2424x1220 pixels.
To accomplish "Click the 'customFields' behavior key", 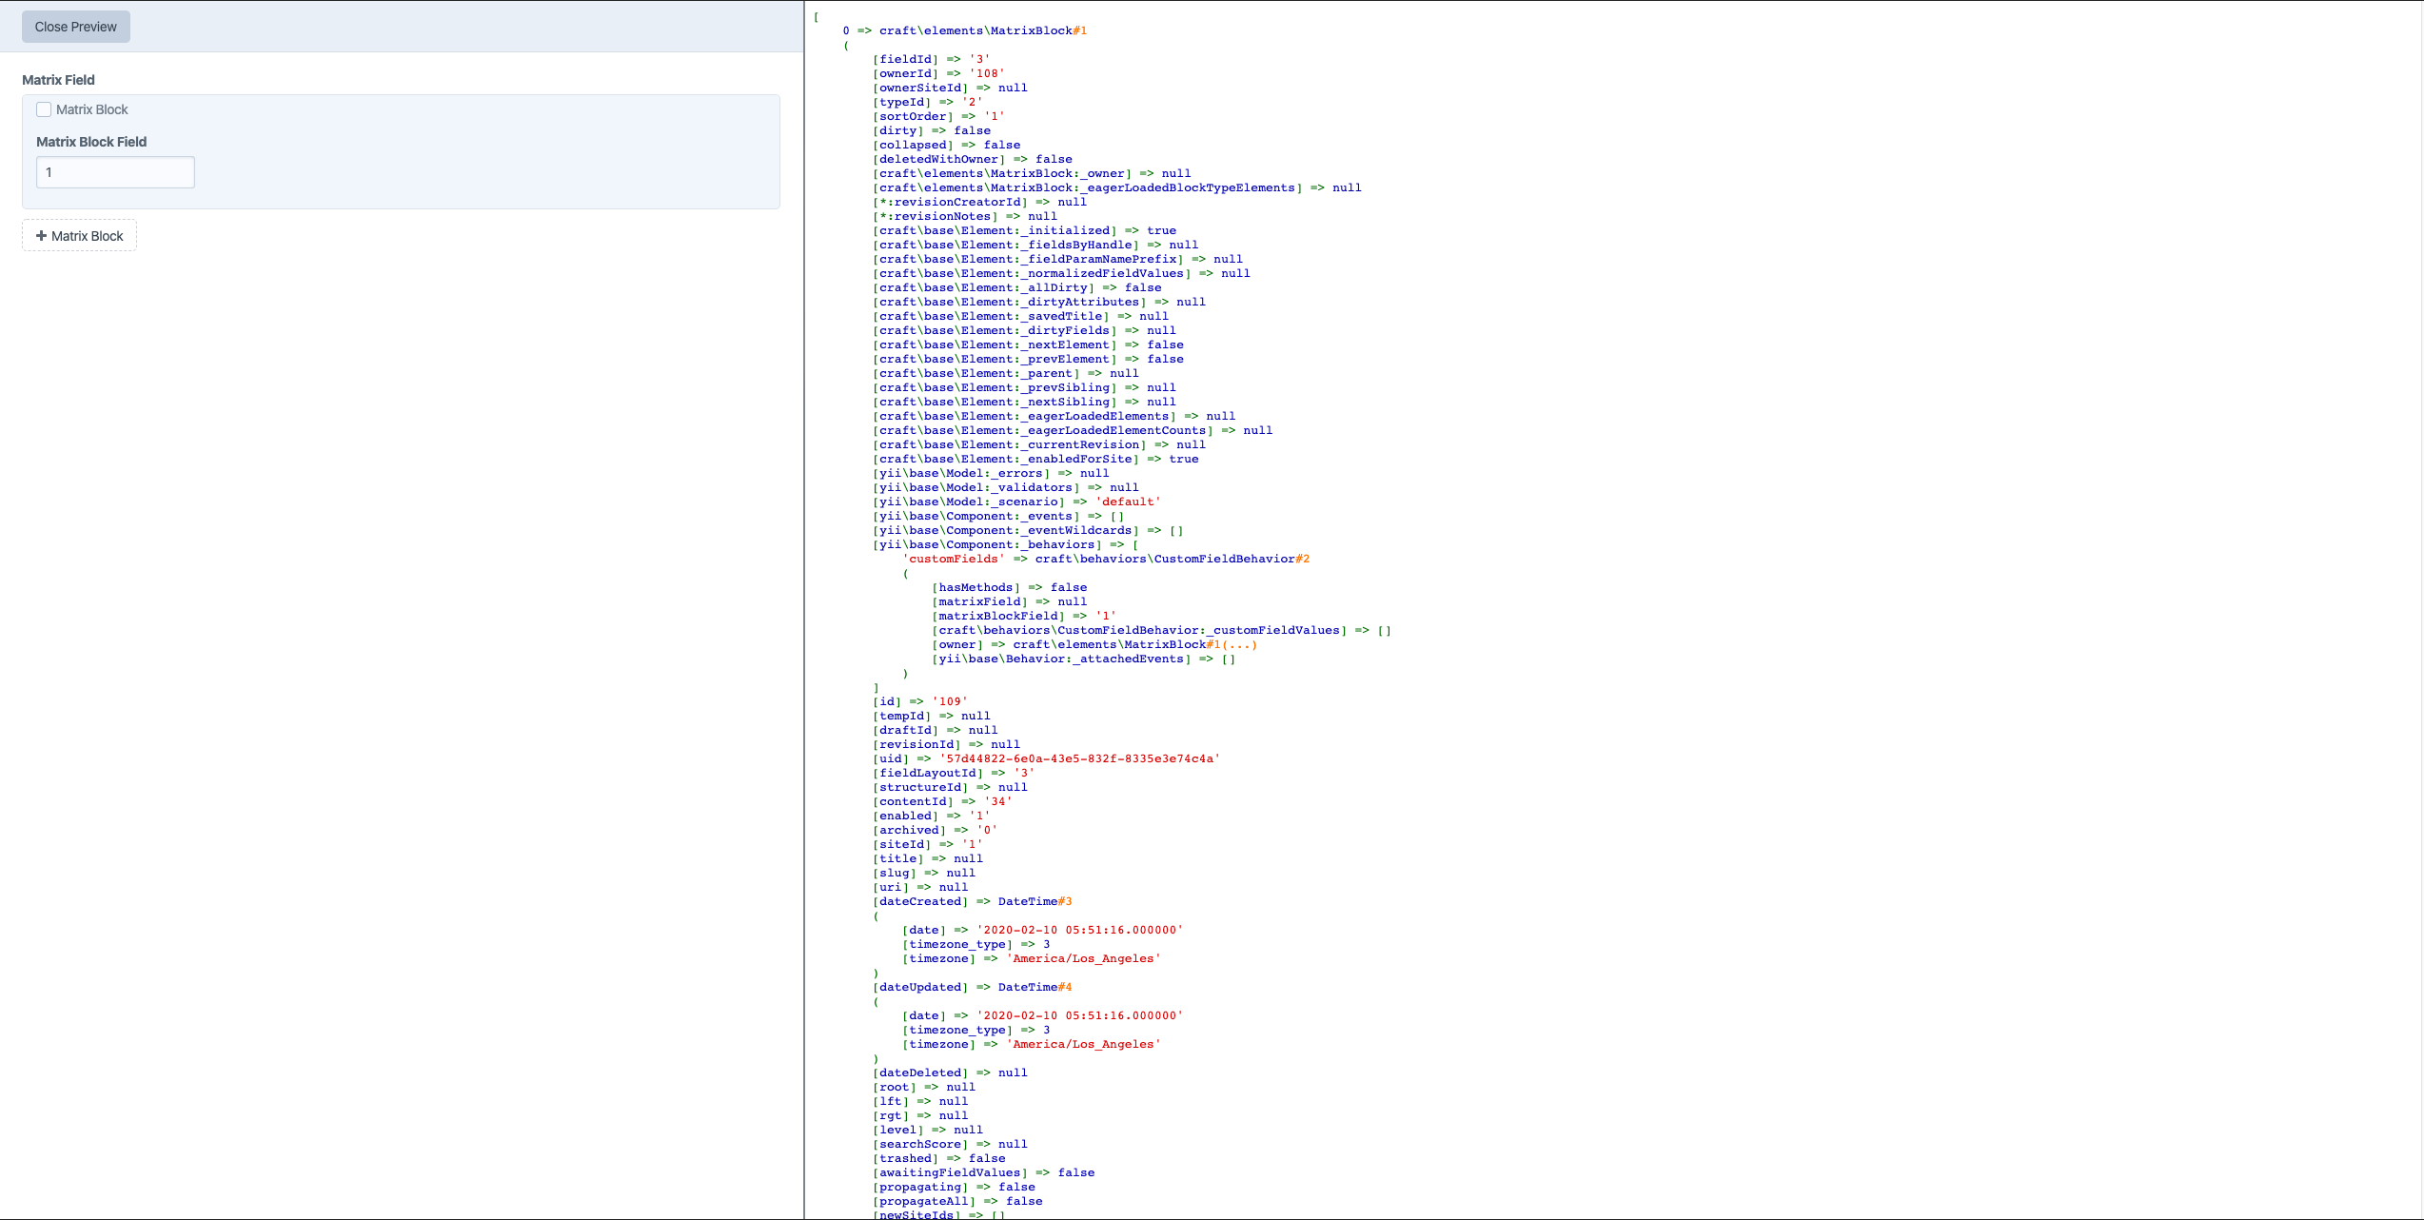I will pyautogui.click(x=953, y=559).
